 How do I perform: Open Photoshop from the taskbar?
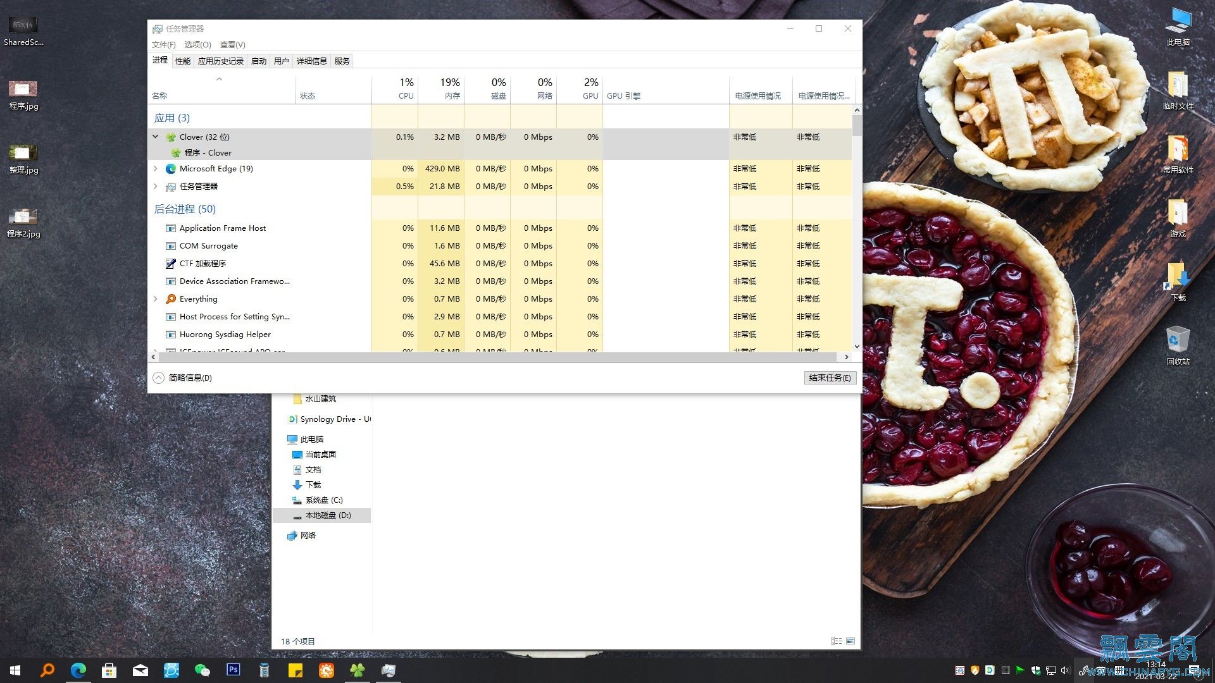233,670
